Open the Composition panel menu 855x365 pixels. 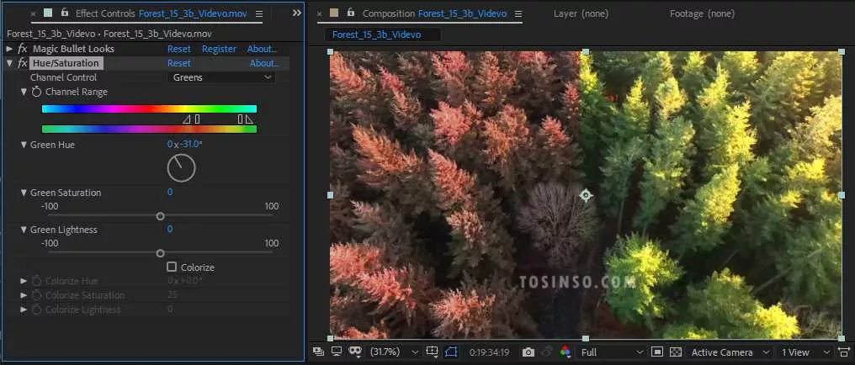click(518, 13)
